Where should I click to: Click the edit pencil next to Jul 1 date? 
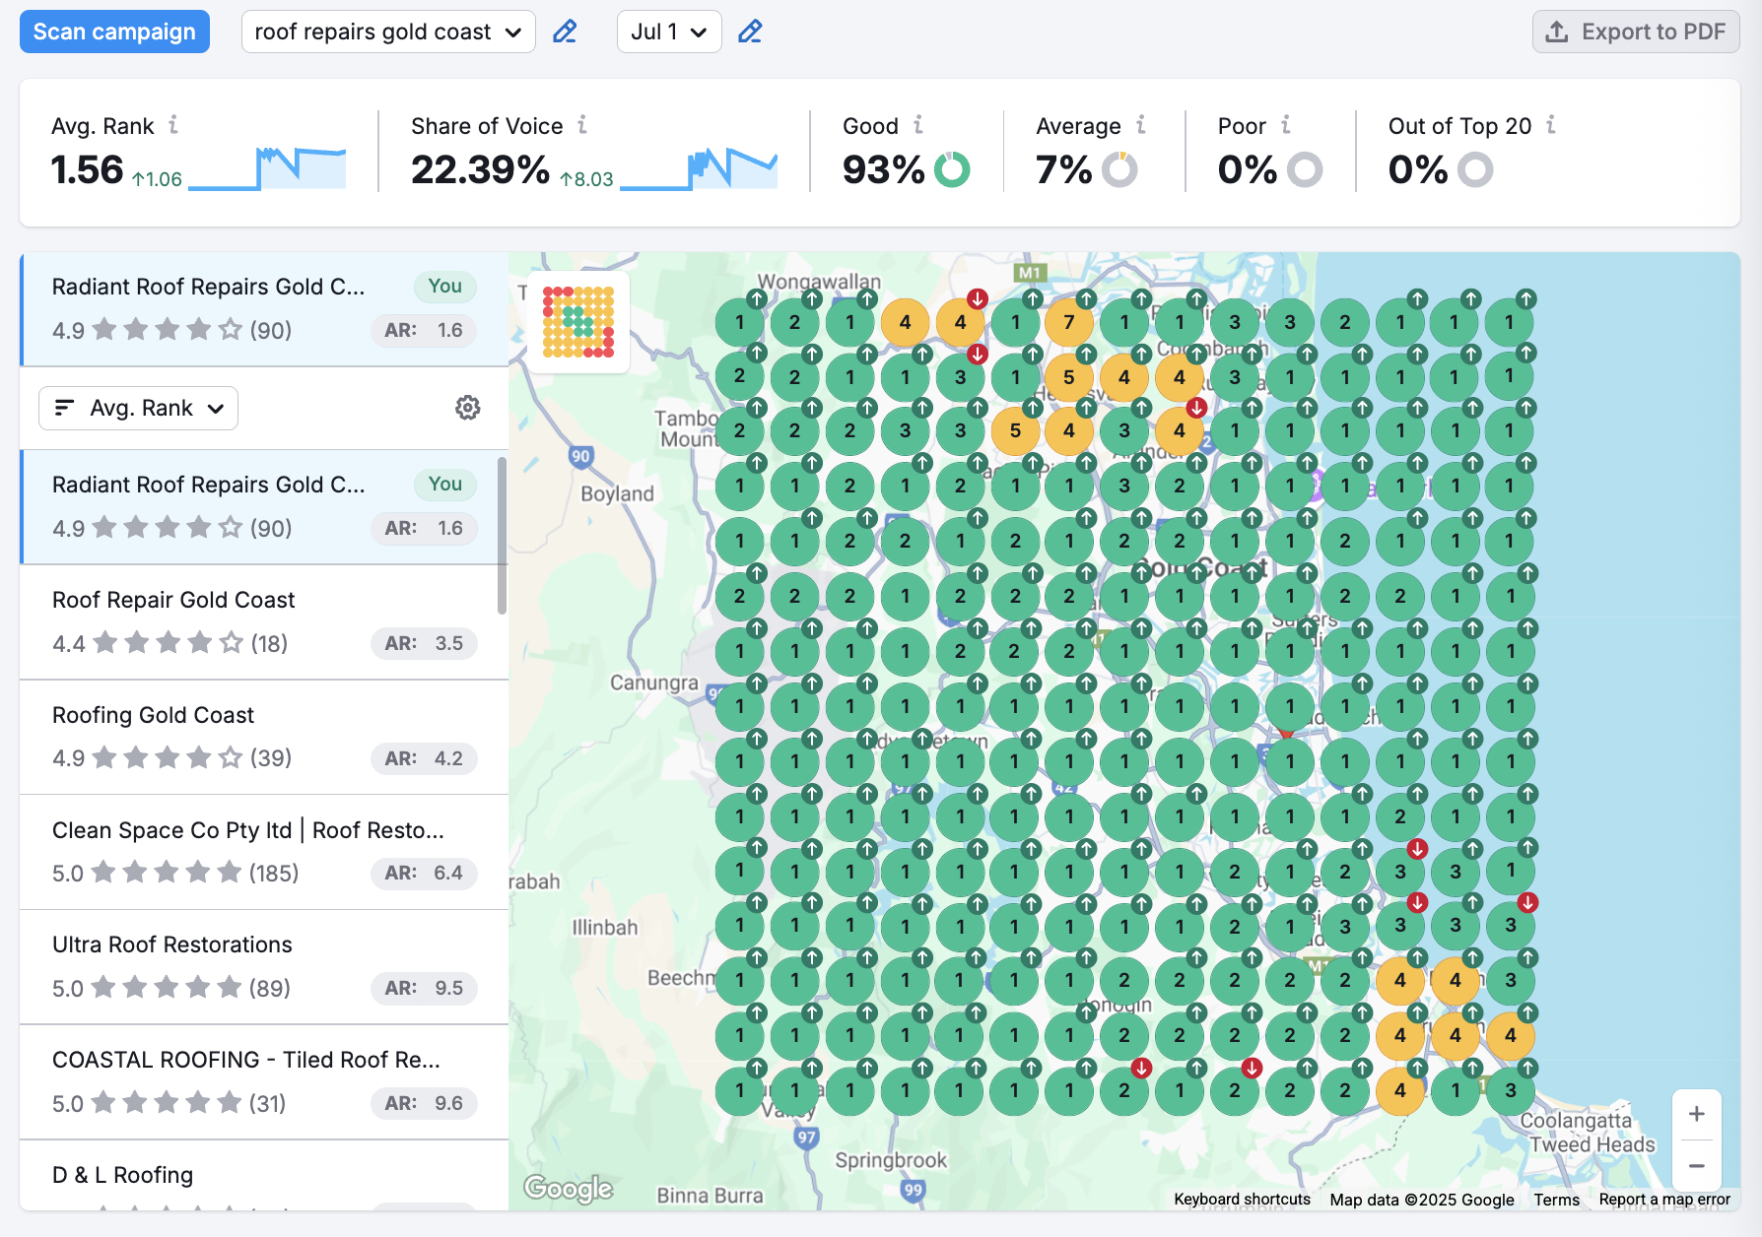pos(750,32)
